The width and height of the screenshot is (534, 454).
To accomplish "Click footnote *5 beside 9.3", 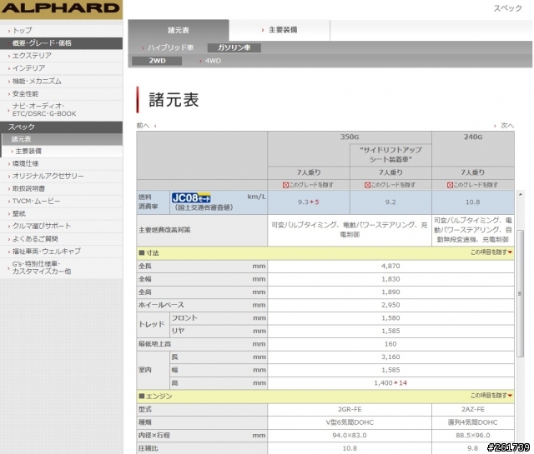I will tap(315, 202).
